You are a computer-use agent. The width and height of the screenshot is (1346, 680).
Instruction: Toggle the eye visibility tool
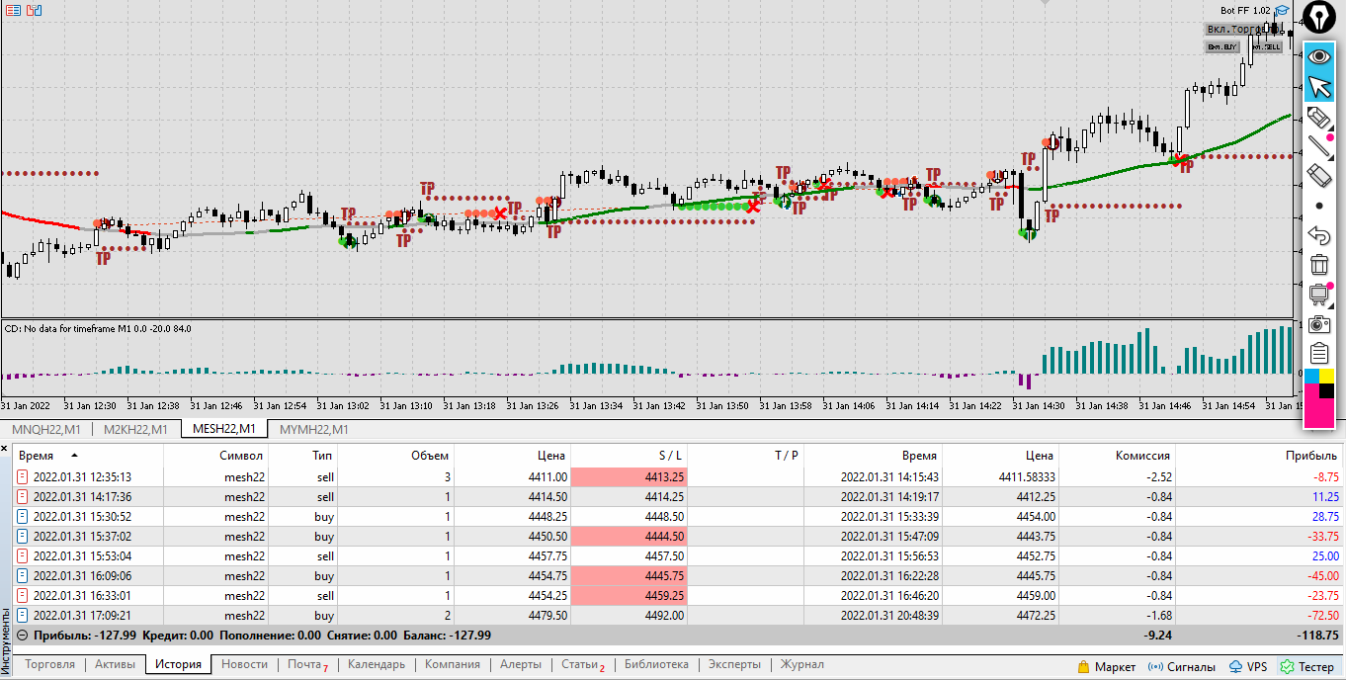point(1319,56)
